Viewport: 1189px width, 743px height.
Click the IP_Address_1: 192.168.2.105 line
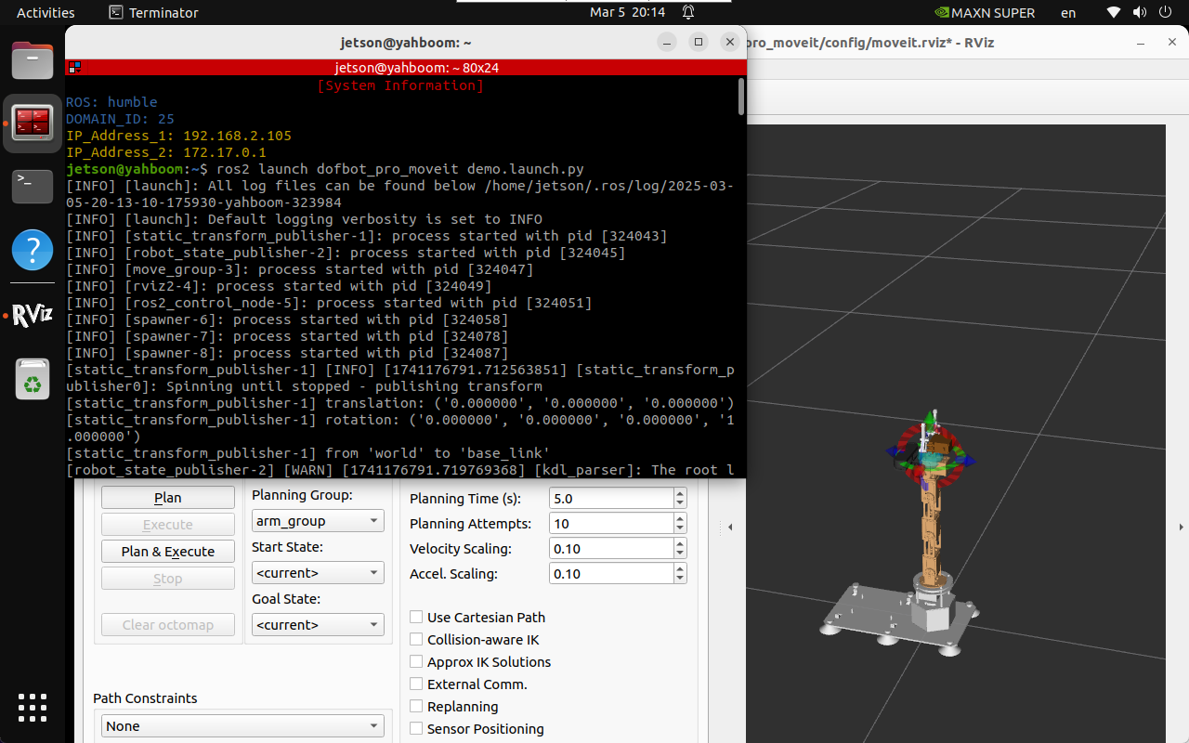click(178, 136)
